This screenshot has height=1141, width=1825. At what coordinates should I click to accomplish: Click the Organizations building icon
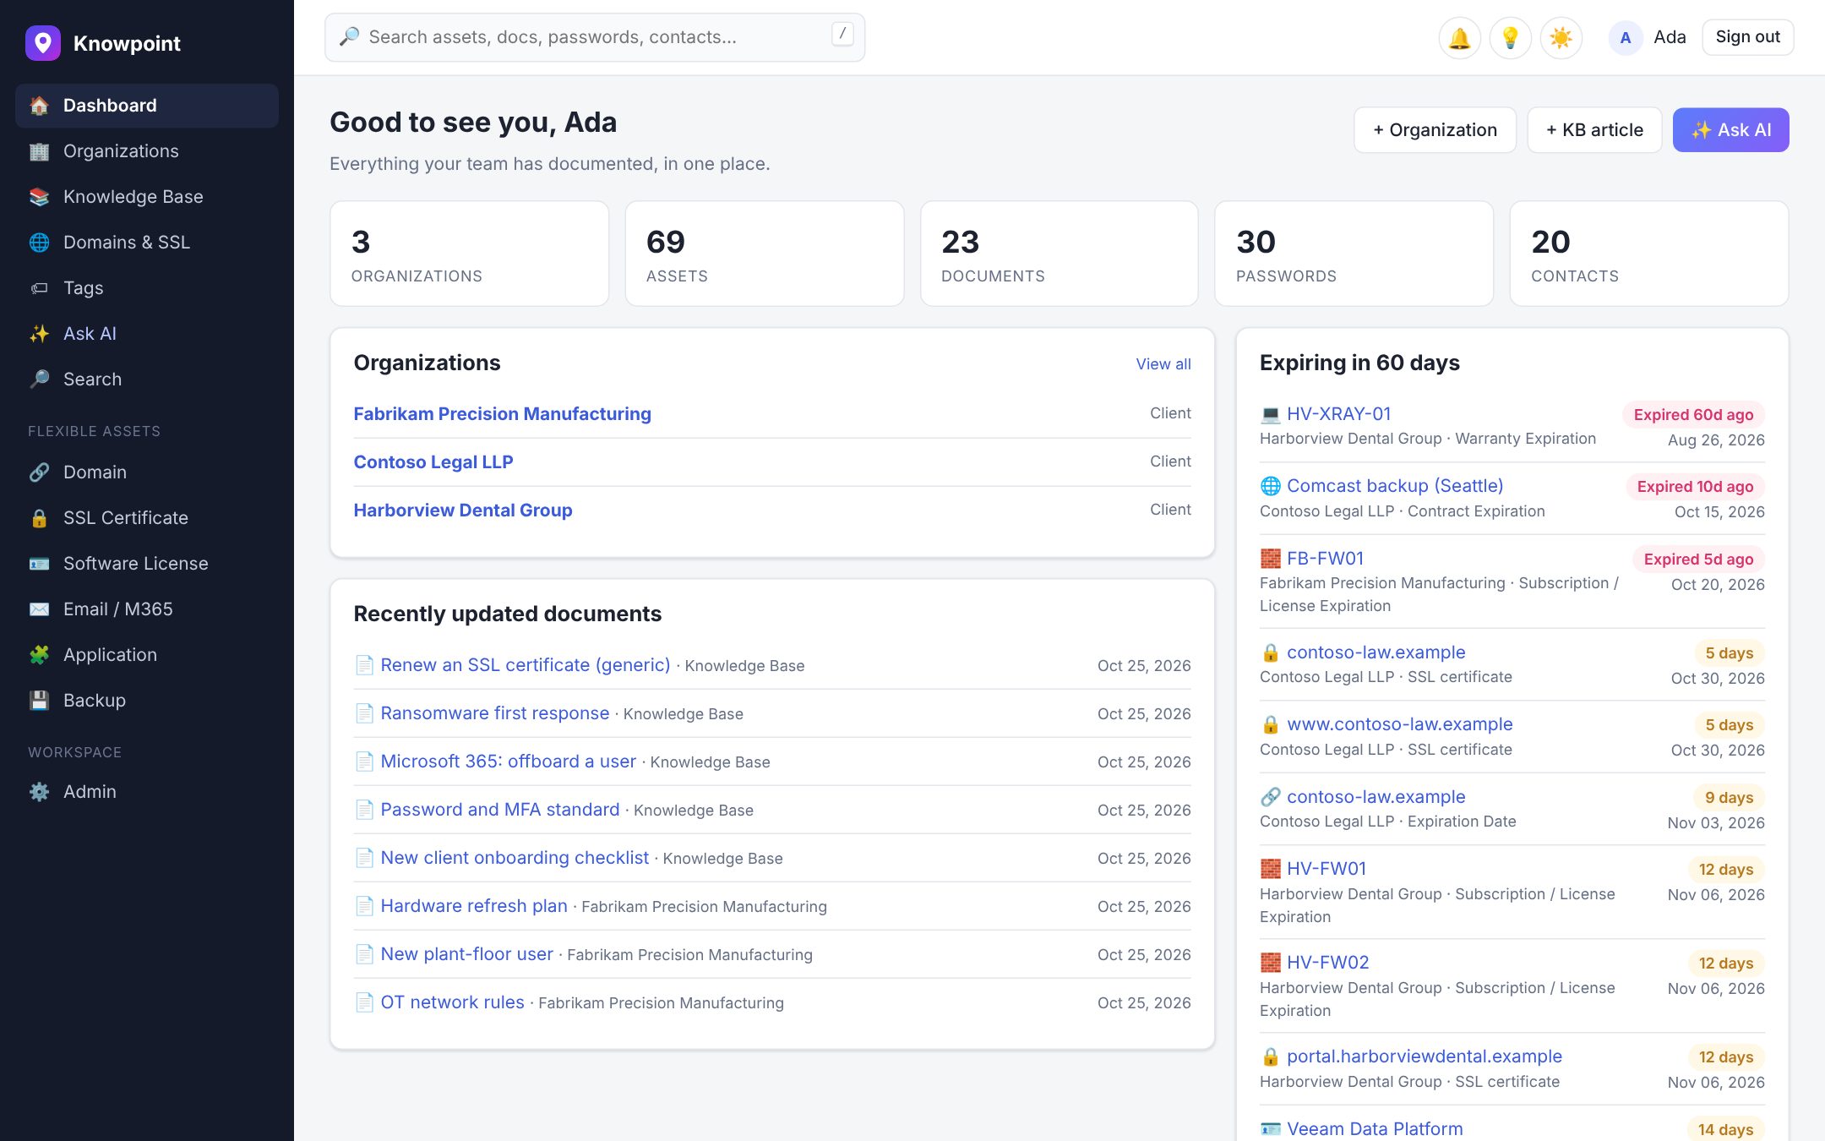tap(39, 151)
